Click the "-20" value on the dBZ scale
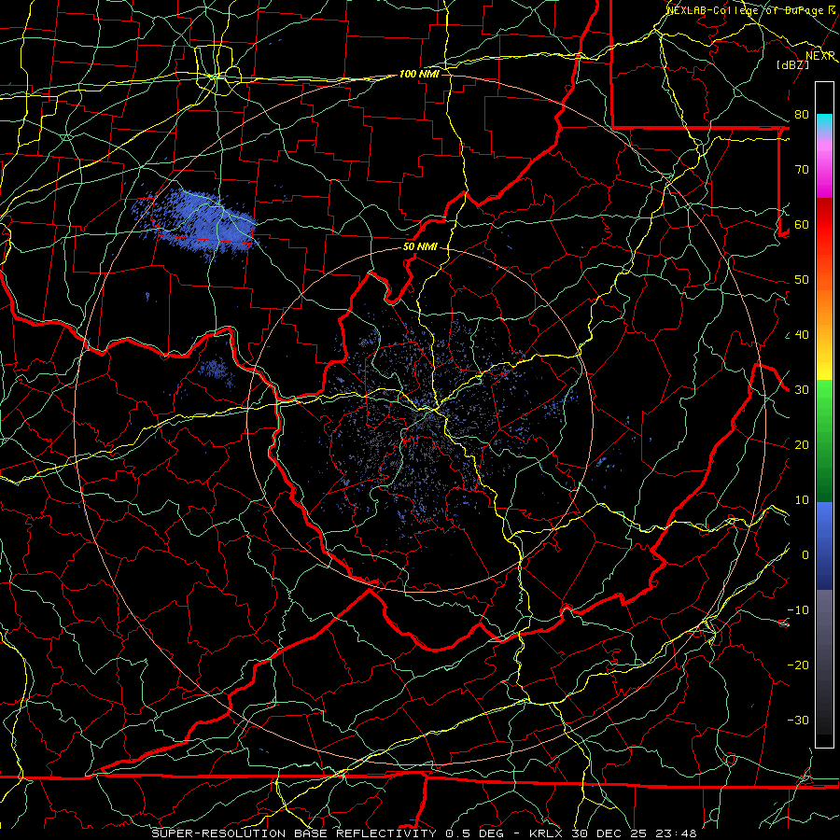This screenshot has width=840, height=840. pos(798,665)
